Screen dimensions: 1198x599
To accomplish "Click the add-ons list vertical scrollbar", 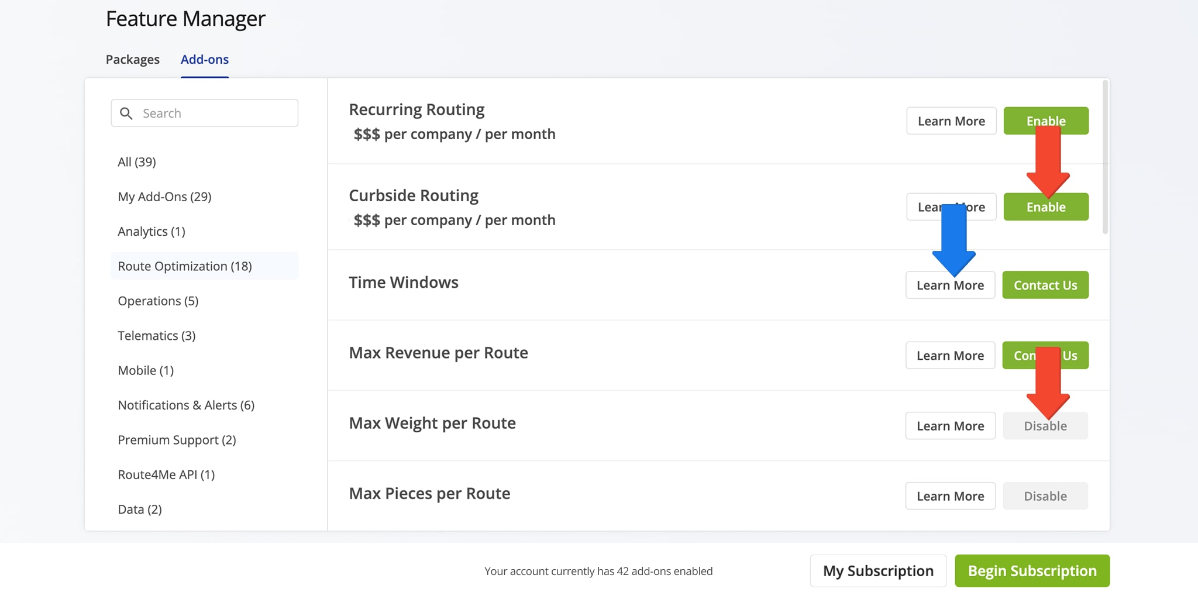I will click(x=1104, y=158).
